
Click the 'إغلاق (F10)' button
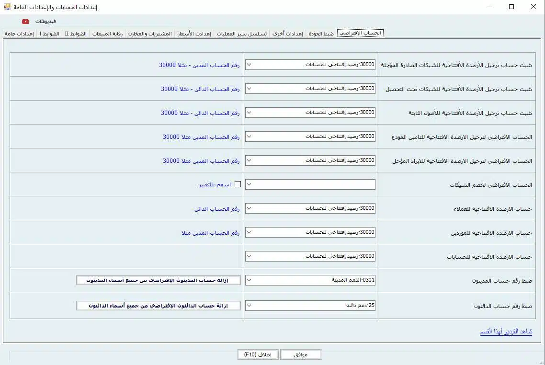pyautogui.click(x=258, y=354)
